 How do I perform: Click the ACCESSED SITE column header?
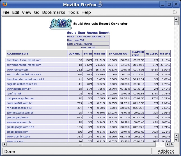(x=37, y=53)
